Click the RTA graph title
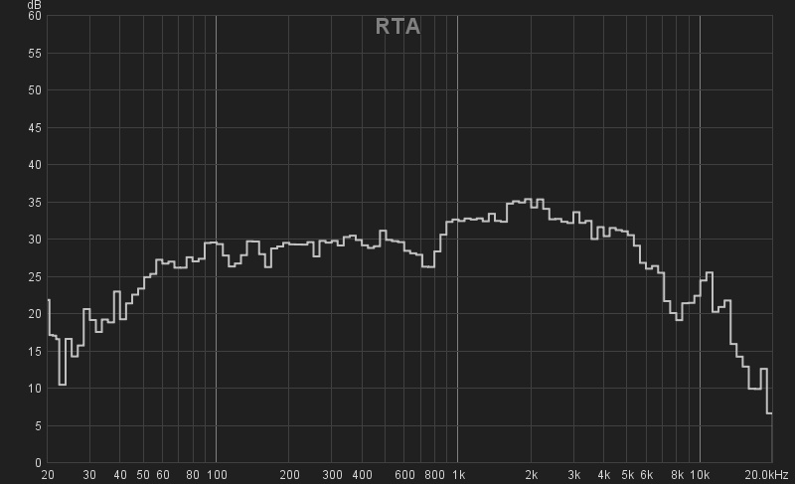 (x=398, y=27)
